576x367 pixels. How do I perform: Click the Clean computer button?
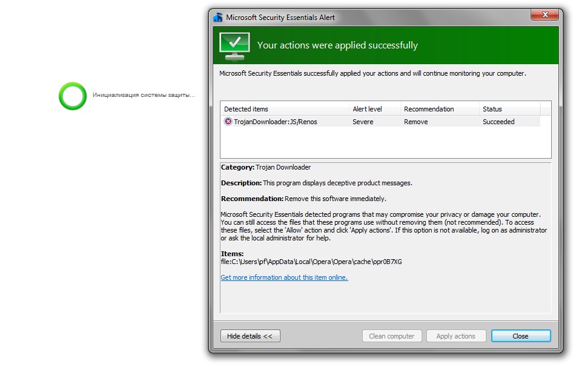(x=392, y=336)
